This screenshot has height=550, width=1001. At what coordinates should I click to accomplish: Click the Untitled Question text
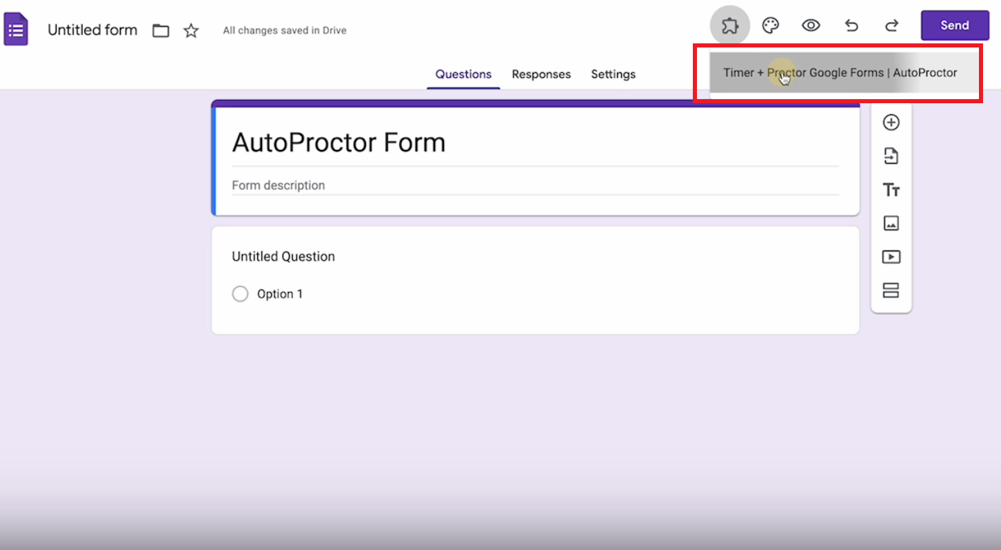click(x=283, y=257)
